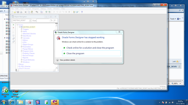Open the Program menu
The height and width of the screenshot is (105, 188).
[x=36, y=9]
